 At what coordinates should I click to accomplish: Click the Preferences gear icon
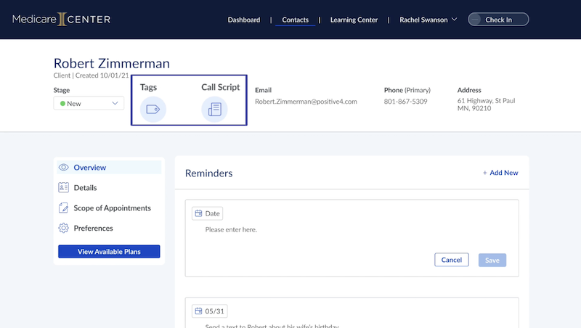click(64, 228)
